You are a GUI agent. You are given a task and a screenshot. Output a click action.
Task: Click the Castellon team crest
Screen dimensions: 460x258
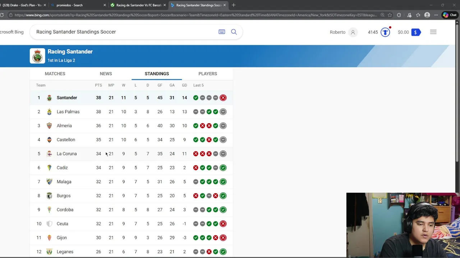[x=49, y=140]
